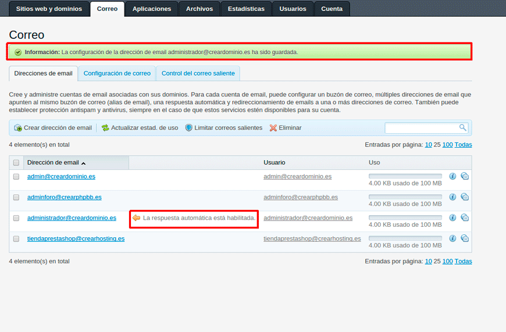The height and width of the screenshot is (332, 506).
Task: Open the Control del correo saliente tab
Action: tap(198, 73)
